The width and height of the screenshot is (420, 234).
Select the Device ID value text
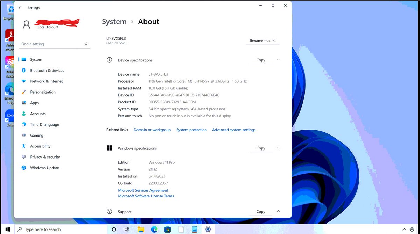pos(184,95)
